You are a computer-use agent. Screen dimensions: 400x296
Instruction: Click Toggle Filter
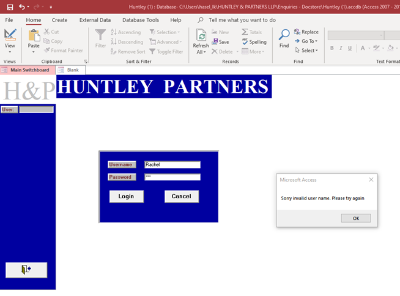point(166,52)
